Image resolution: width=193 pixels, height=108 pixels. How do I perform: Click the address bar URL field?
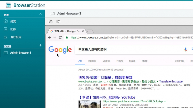pos(128,37)
